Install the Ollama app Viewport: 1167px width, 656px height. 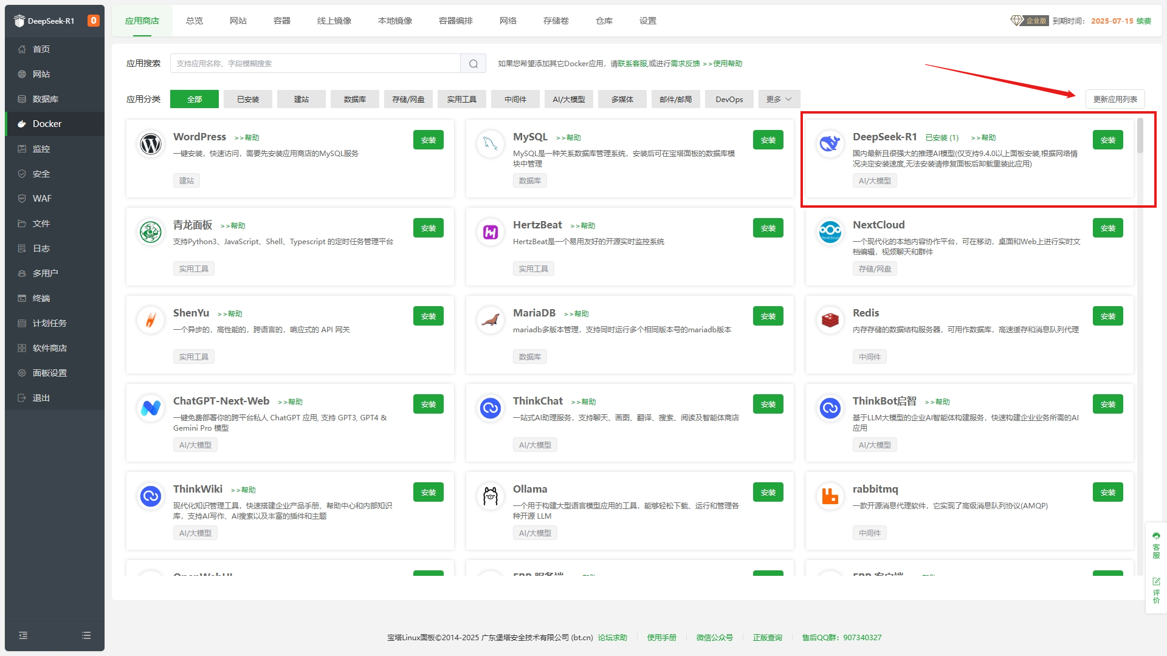tap(768, 492)
